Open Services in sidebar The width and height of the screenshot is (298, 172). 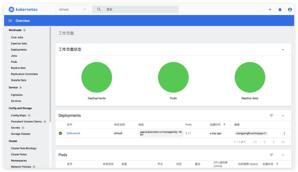[x=16, y=101]
